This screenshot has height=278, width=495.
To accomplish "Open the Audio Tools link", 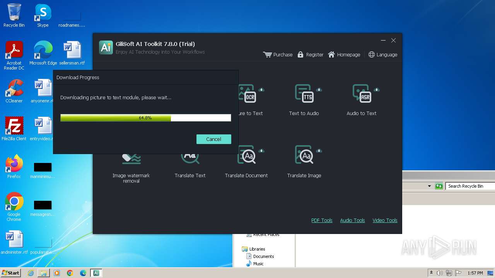I will (x=352, y=220).
